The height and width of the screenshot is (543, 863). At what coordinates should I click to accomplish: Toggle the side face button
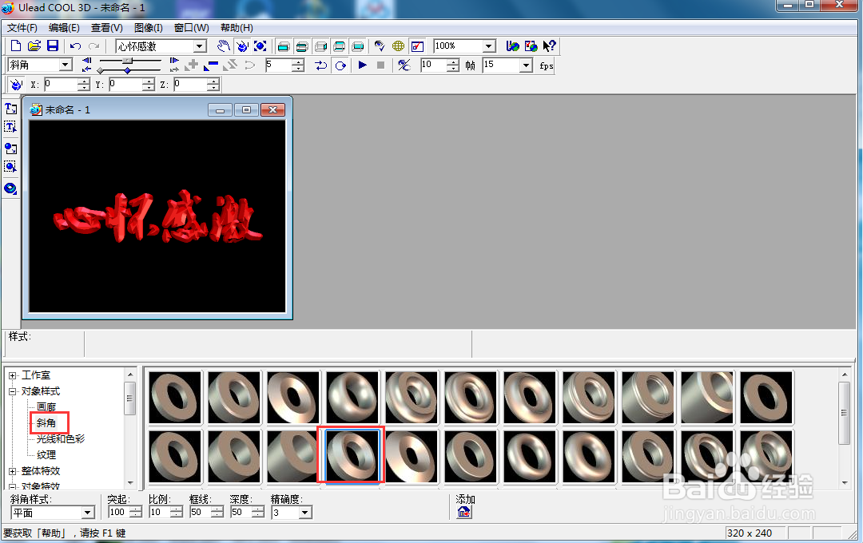321,46
